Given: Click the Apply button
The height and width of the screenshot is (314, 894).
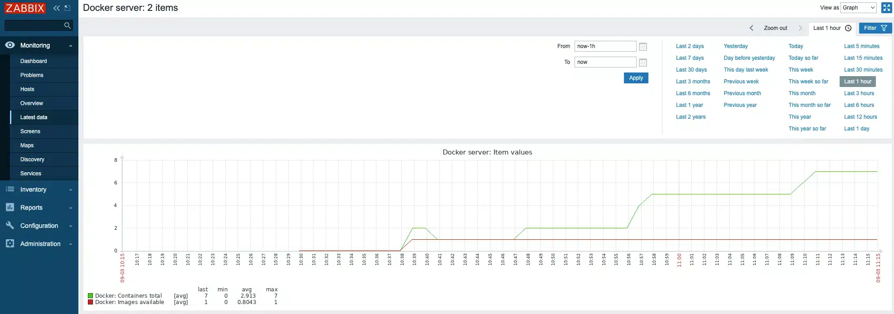Looking at the screenshot, I should (636, 78).
